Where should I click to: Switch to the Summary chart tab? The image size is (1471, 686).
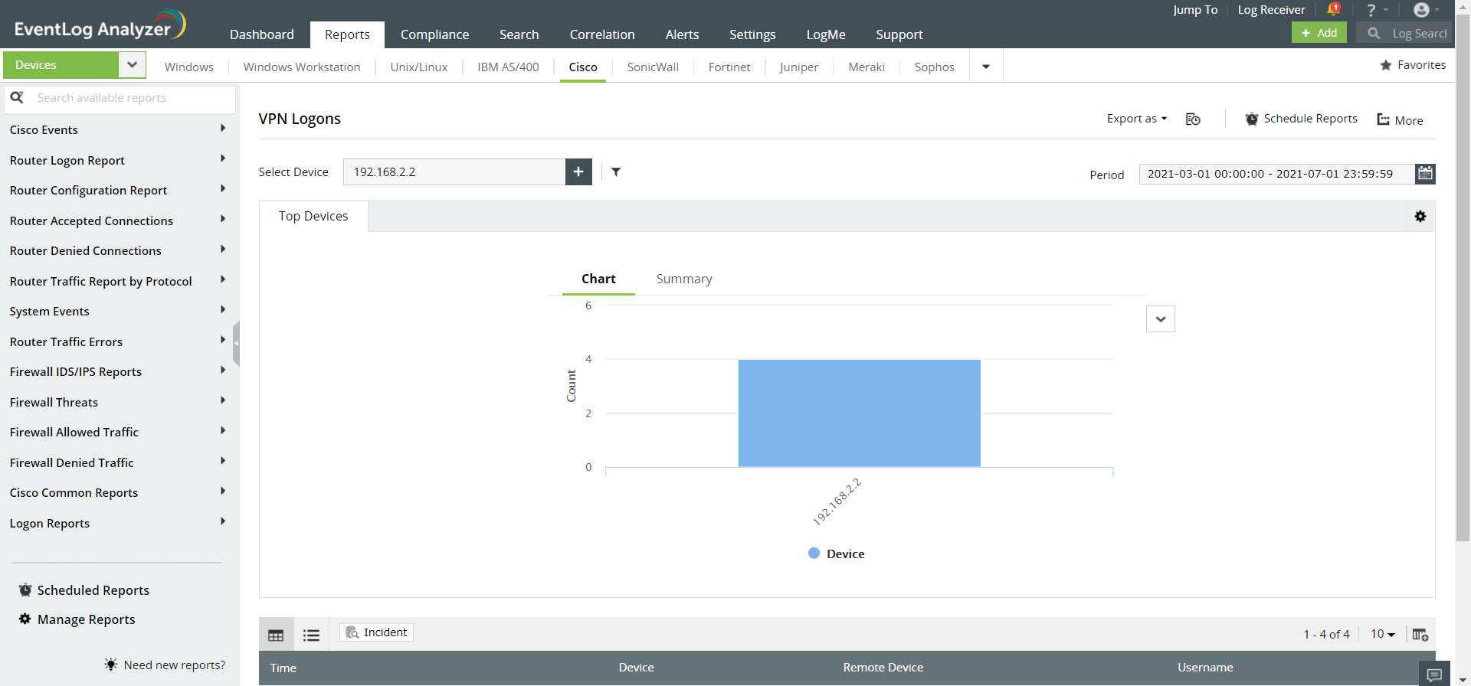click(x=684, y=279)
